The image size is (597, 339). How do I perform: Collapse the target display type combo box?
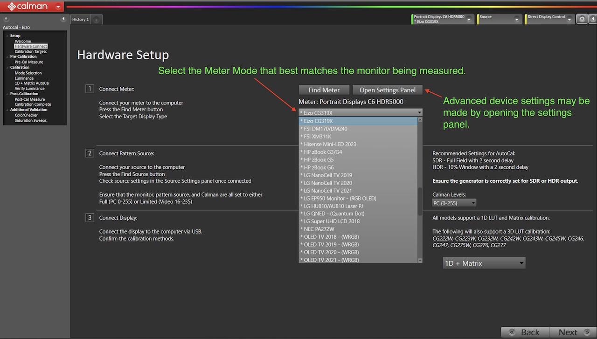click(361, 113)
